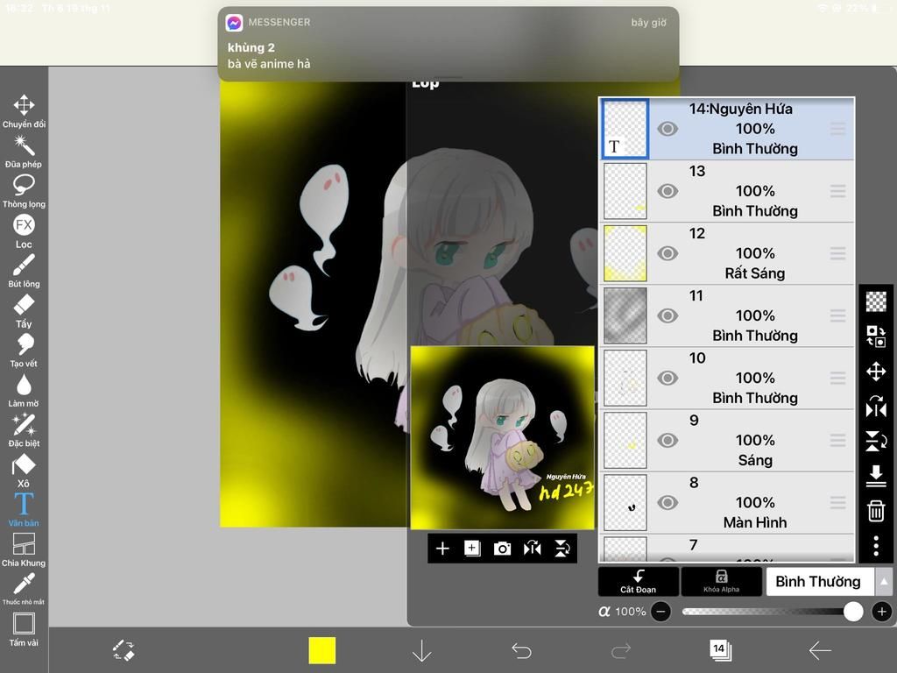Toggle Cắt Đoạn clipping
This screenshot has width=897, height=673.
(x=639, y=582)
